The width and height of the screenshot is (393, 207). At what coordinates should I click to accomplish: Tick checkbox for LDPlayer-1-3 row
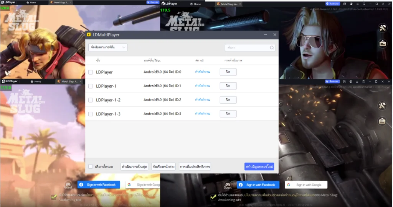pos(91,114)
